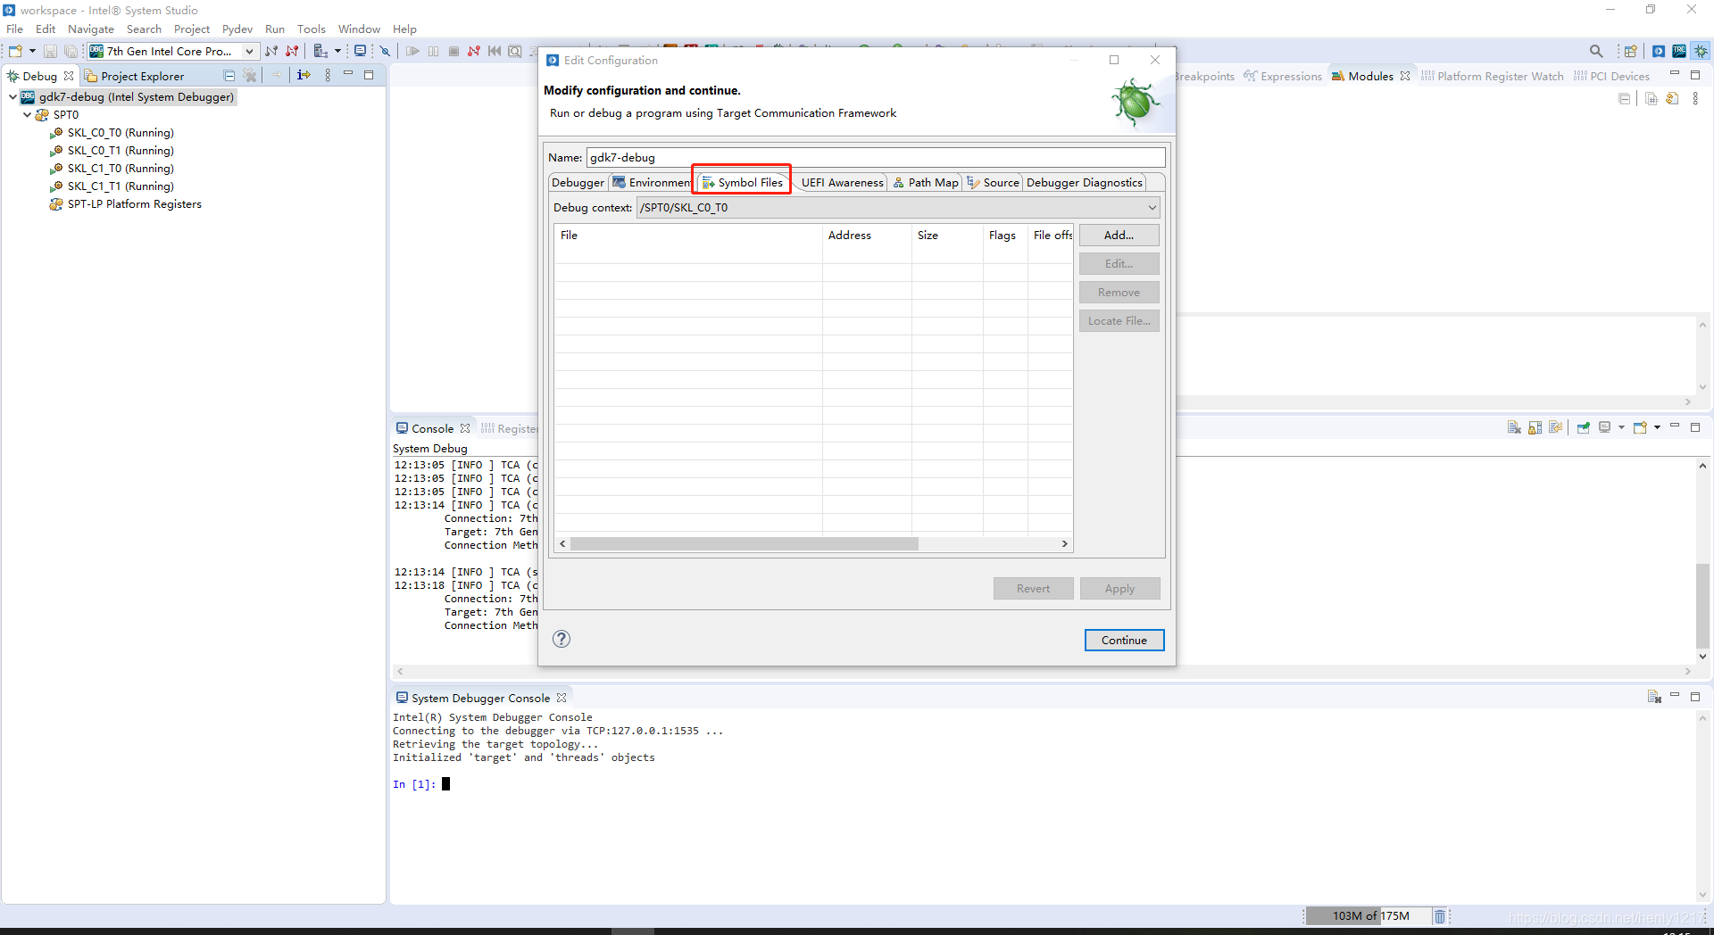The image size is (1714, 935).
Task: Open the Debug view three-dot menu
Action: point(328,75)
